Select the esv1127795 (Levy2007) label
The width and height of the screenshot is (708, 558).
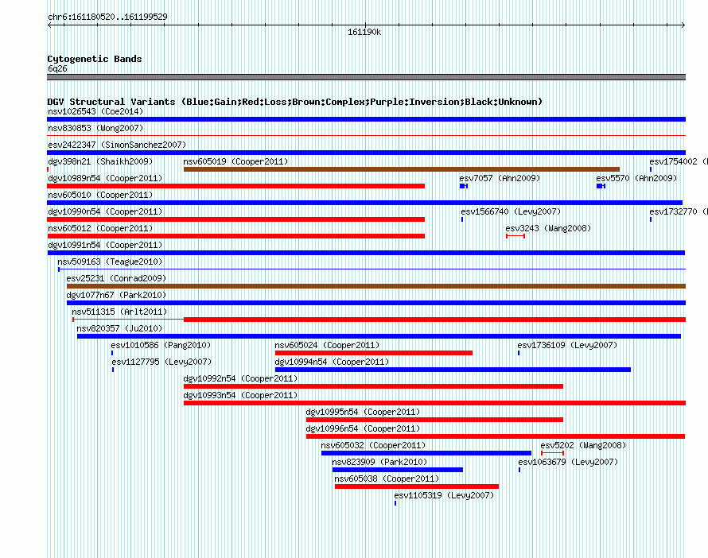tap(161, 362)
